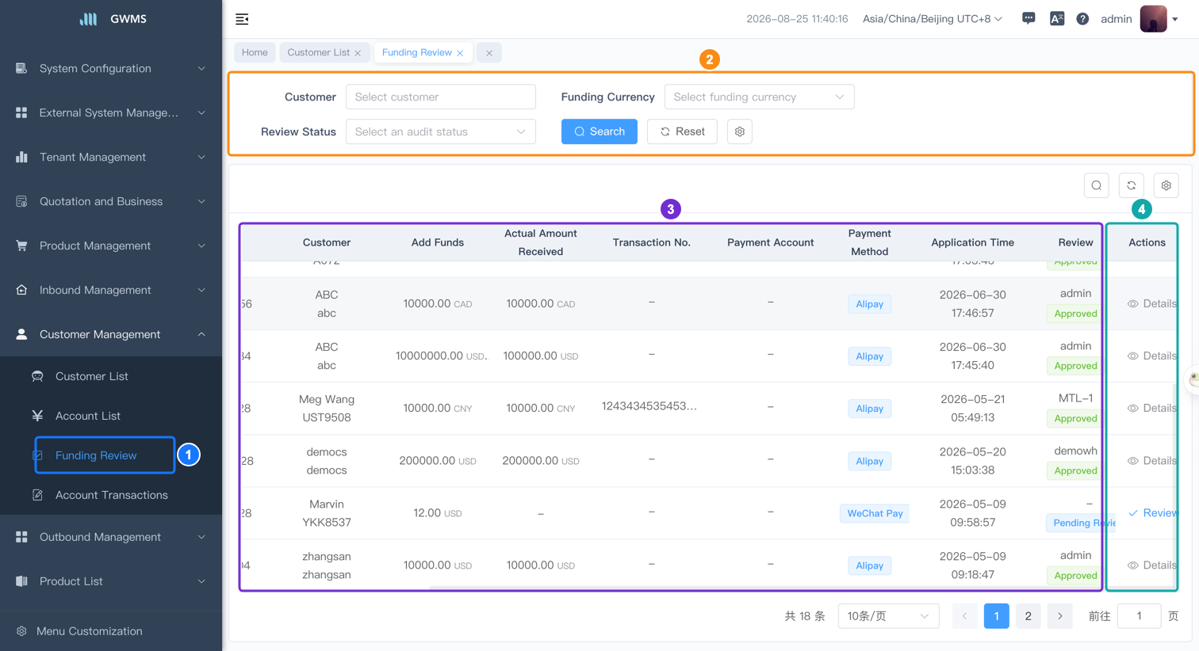This screenshot has height=651, width=1199.
Task: Click the WeChat Pay tag in Marvin row
Action: tap(875, 513)
